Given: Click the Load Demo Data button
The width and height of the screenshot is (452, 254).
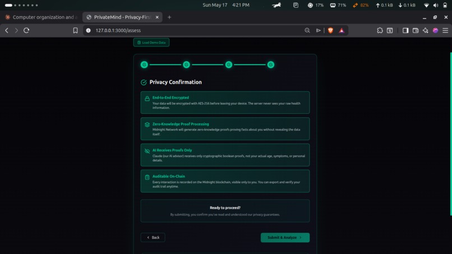Looking at the screenshot, I should tap(151, 43).
